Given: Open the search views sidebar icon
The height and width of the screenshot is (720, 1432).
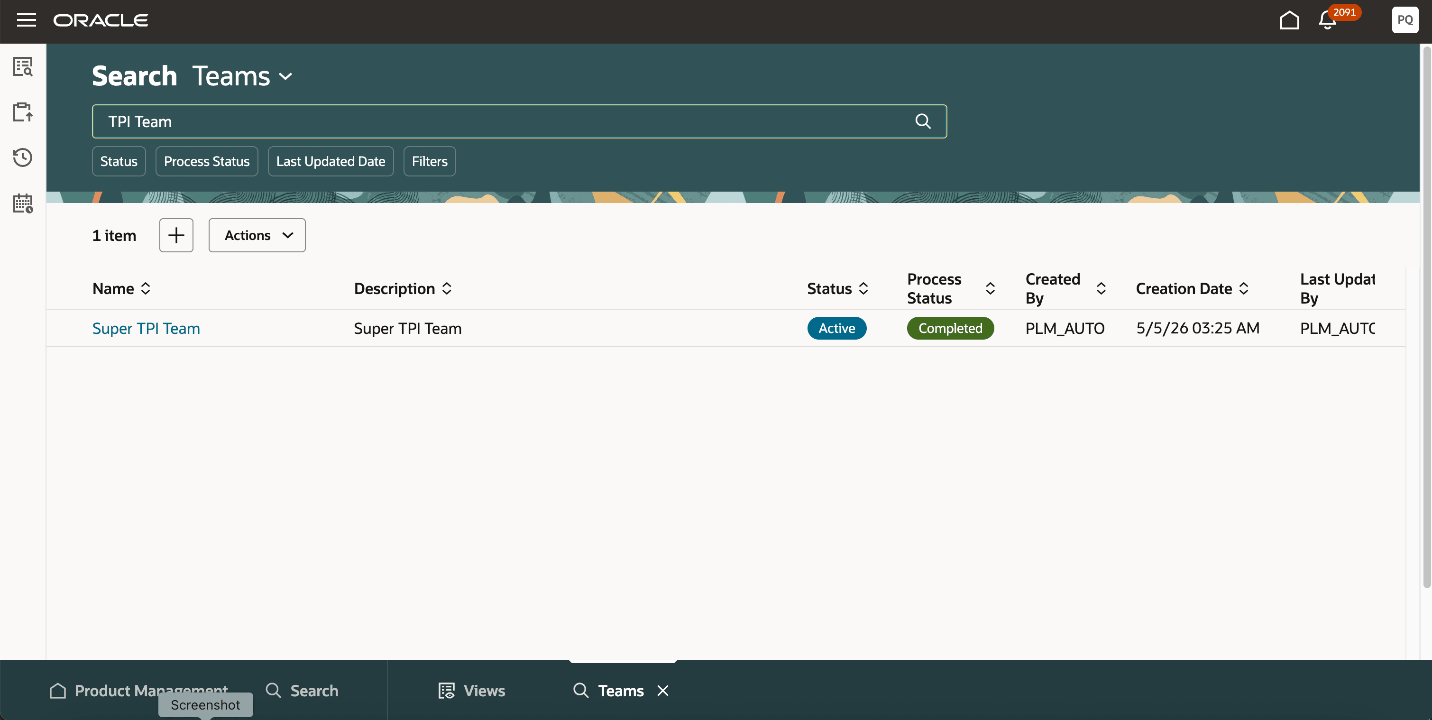Looking at the screenshot, I should pos(23,67).
